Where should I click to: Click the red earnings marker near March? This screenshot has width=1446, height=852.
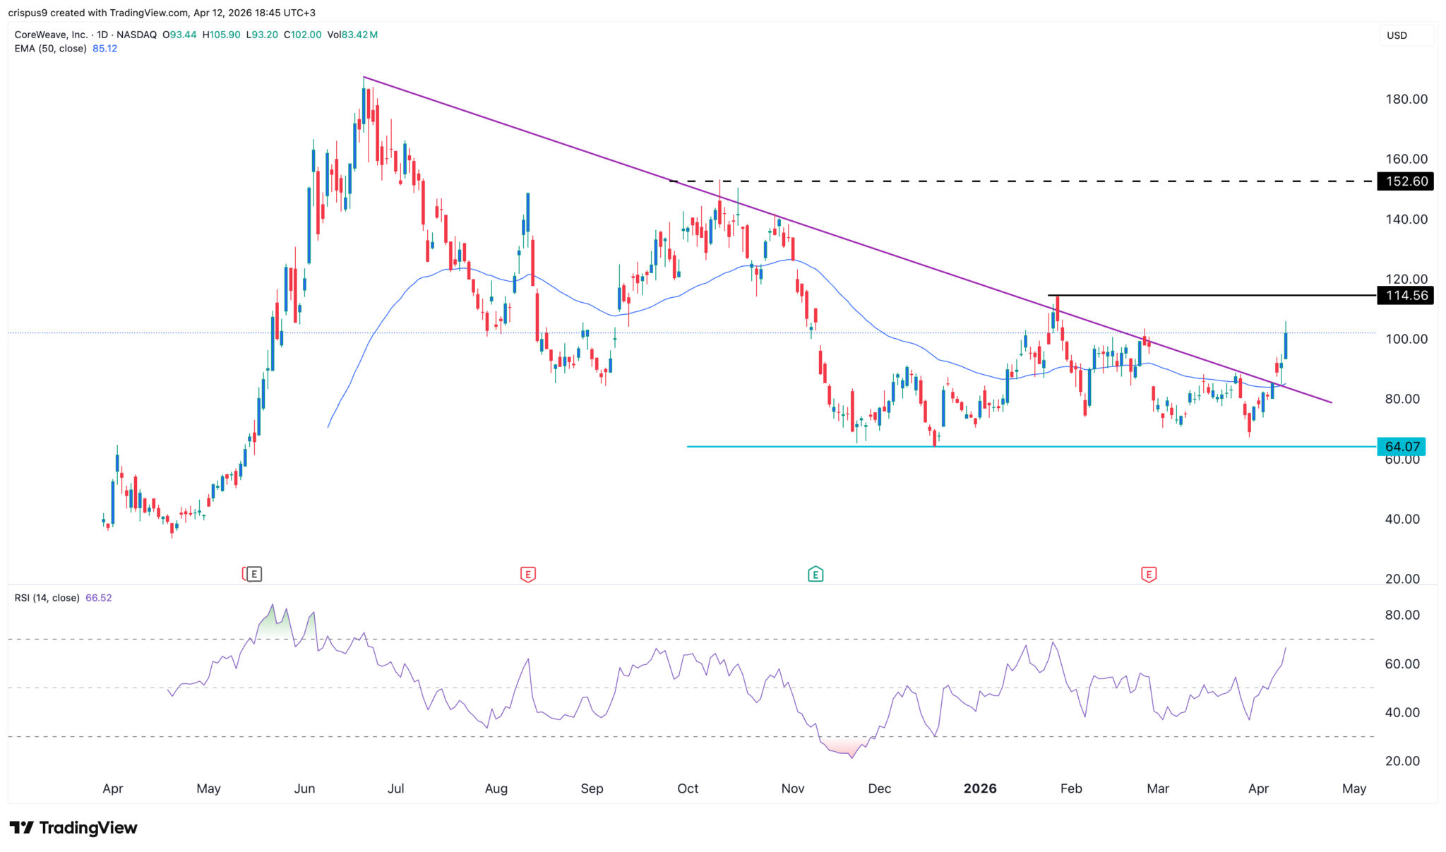[1149, 574]
